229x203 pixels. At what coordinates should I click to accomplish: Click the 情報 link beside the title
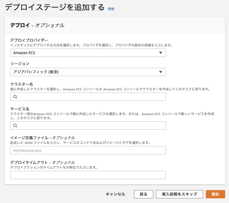point(111,9)
